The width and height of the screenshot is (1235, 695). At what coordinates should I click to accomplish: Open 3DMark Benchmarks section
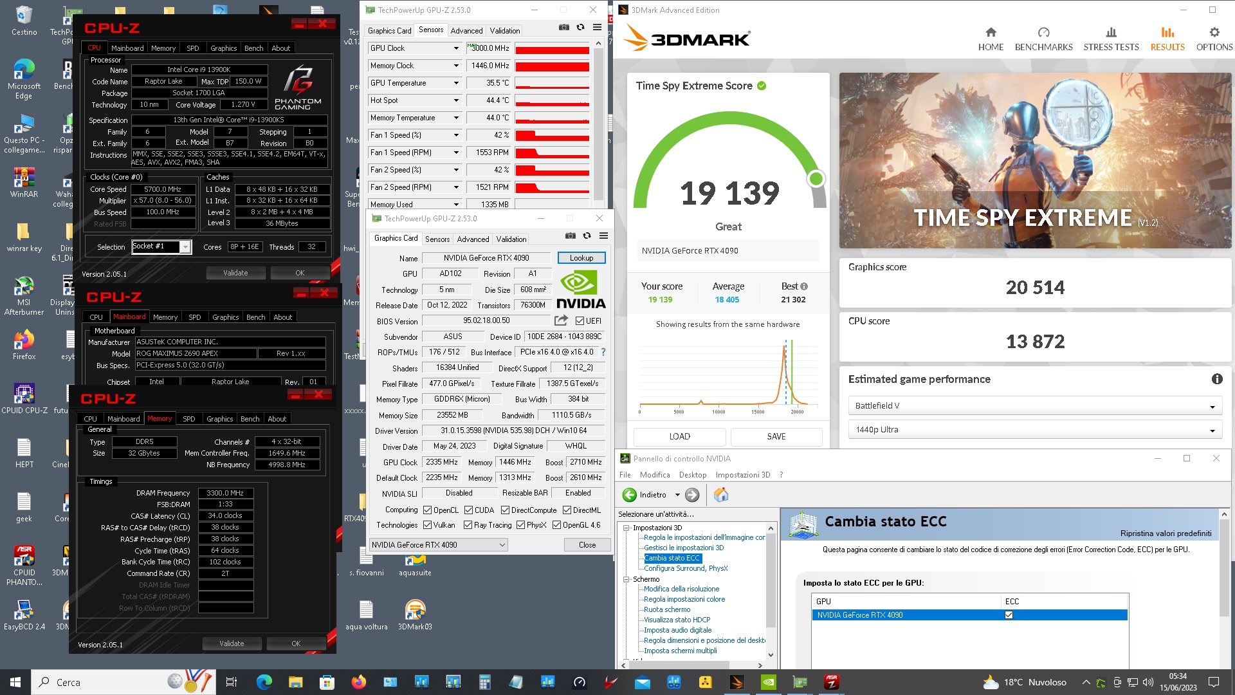click(1043, 39)
